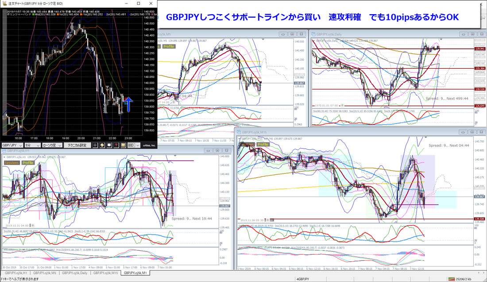Click the yellow chart image icon beside BID
This screenshot has height=282, width=487.
[124, 145]
